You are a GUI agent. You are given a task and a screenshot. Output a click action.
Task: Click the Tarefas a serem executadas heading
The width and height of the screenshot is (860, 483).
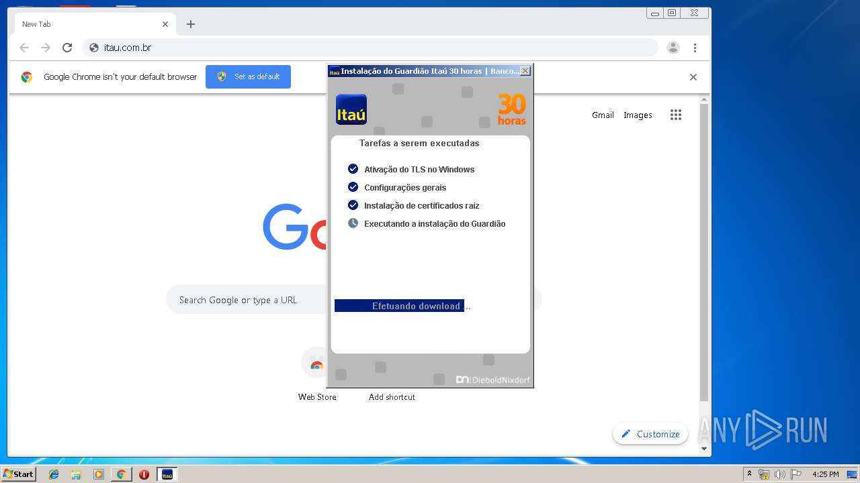click(x=419, y=144)
